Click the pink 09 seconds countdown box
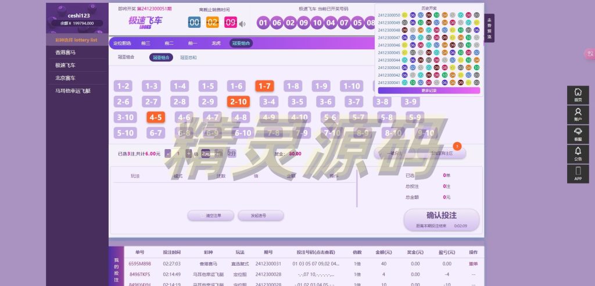The image size is (595, 286). [x=231, y=23]
